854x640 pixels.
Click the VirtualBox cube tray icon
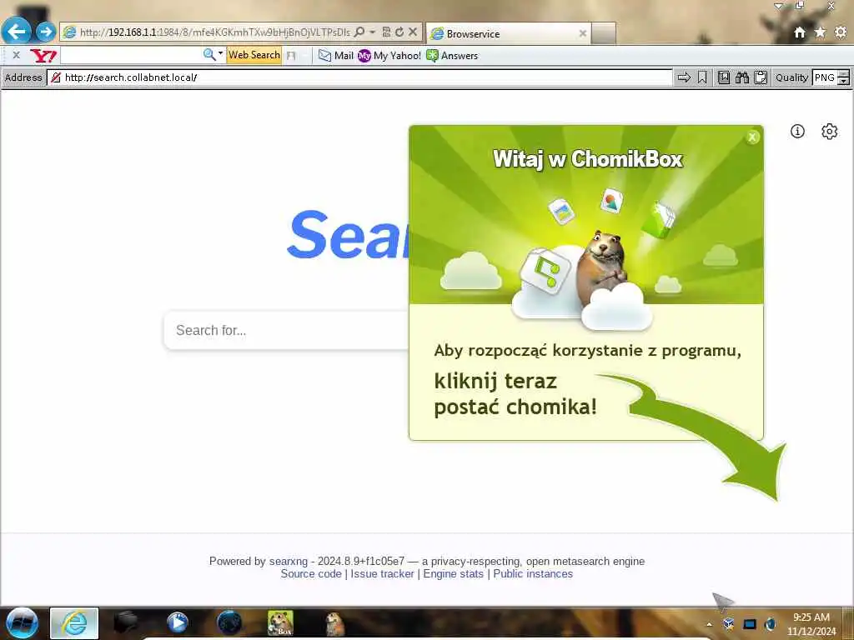[x=728, y=623]
